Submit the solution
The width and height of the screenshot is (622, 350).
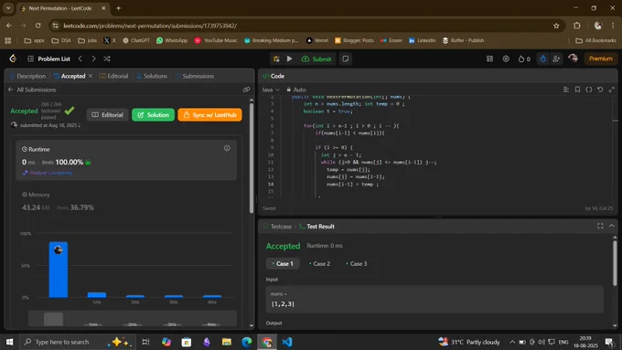pyautogui.click(x=316, y=58)
